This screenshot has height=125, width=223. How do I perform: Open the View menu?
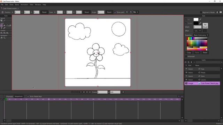point(31,5)
